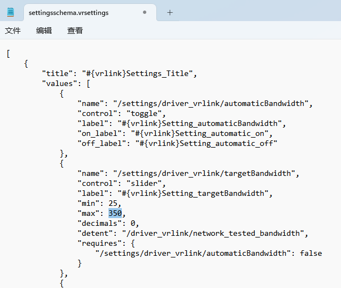Open the 文件 (File) menu
The width and height of the screenshot is (341, 288).
tap(13, 31)
